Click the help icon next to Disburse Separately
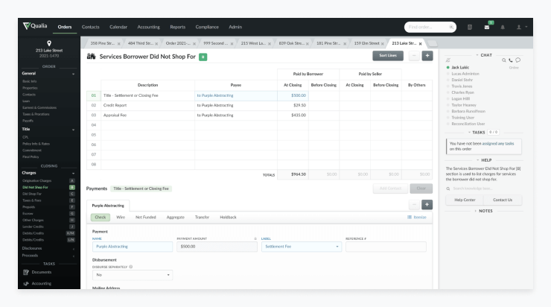The image size is (551, 307). point(131,267)
